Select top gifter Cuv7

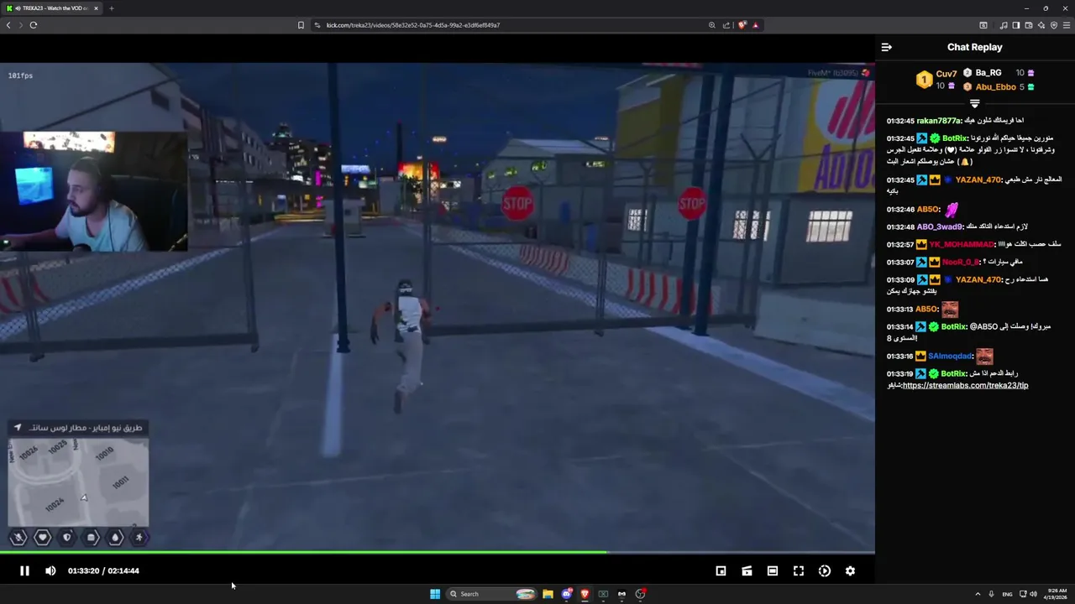(x=947, y=74)
